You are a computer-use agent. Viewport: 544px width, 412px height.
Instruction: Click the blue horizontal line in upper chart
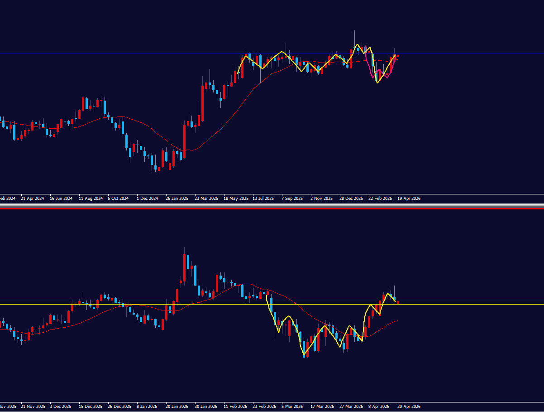click(x=136, y=54)
